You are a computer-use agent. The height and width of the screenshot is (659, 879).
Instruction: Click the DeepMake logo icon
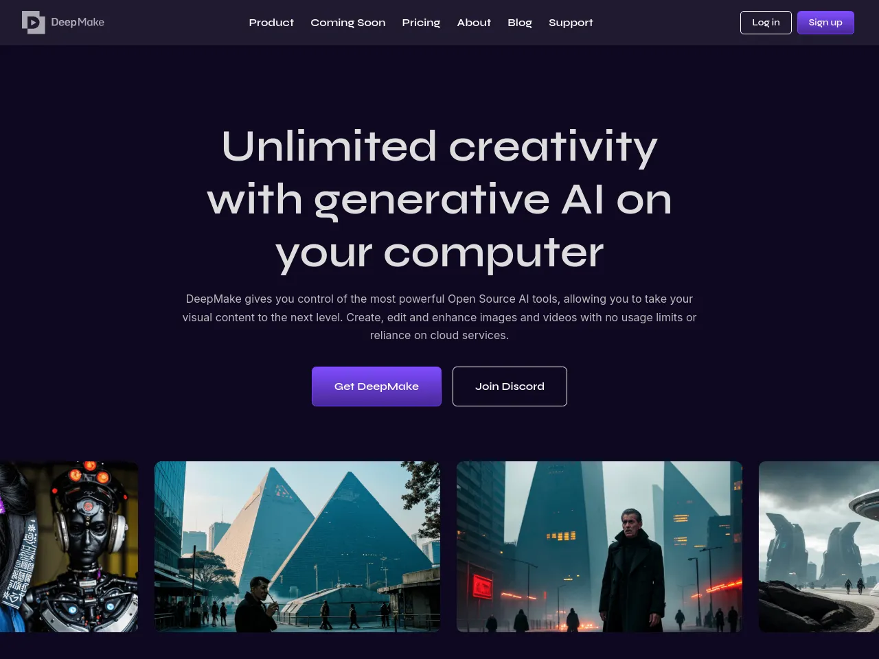(33, 23)
